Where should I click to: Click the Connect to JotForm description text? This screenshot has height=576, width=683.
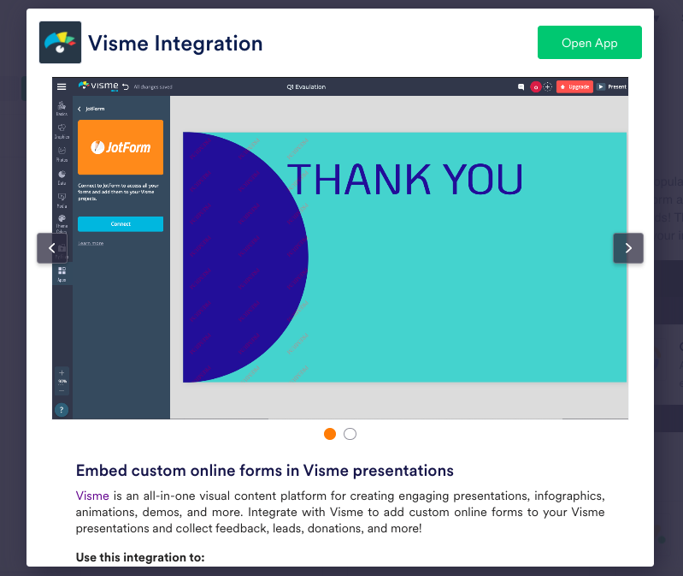[119, 192]
